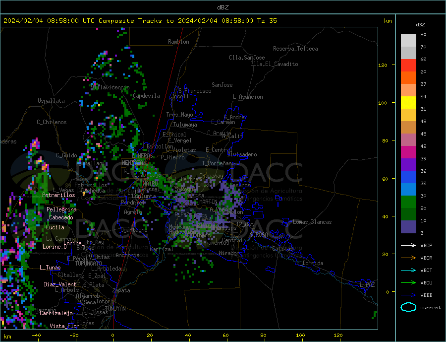446x342 pixels.
Task: Click the '-40' tick on bottom axis
Action: click(36, 336)
